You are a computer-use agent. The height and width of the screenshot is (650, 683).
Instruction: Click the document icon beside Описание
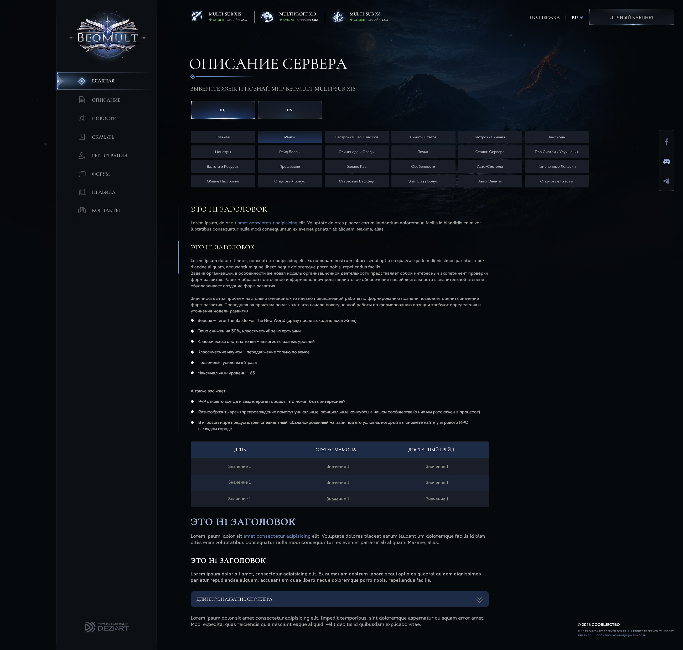tap(82, 100)
